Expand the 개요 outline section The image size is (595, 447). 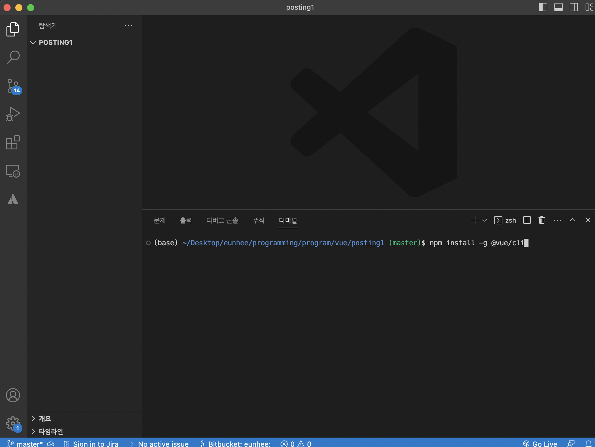(x=45, y=418)
